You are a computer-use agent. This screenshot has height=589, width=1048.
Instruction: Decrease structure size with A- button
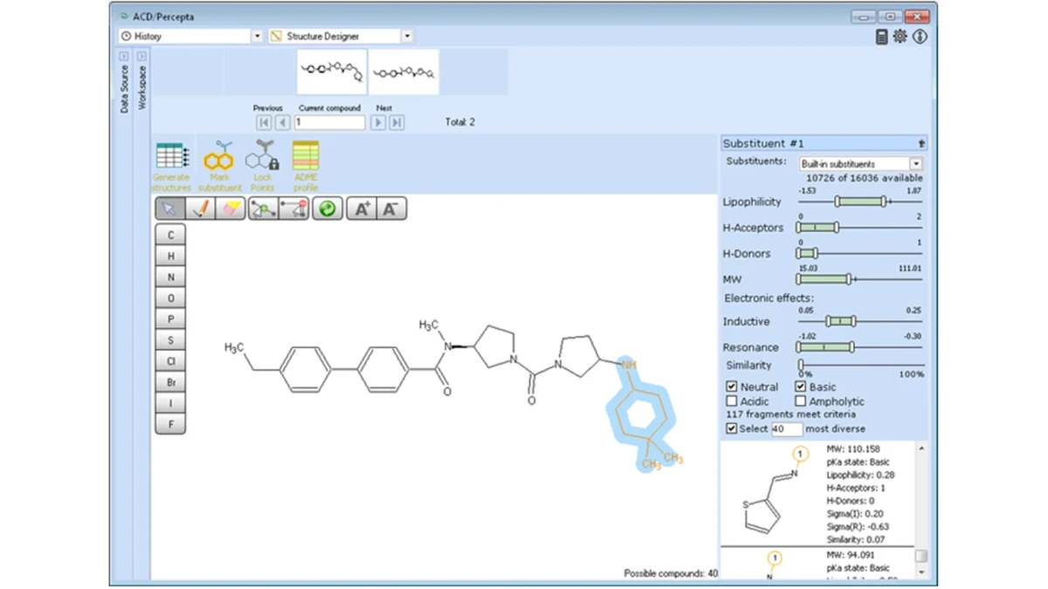[x=390, y=209]
